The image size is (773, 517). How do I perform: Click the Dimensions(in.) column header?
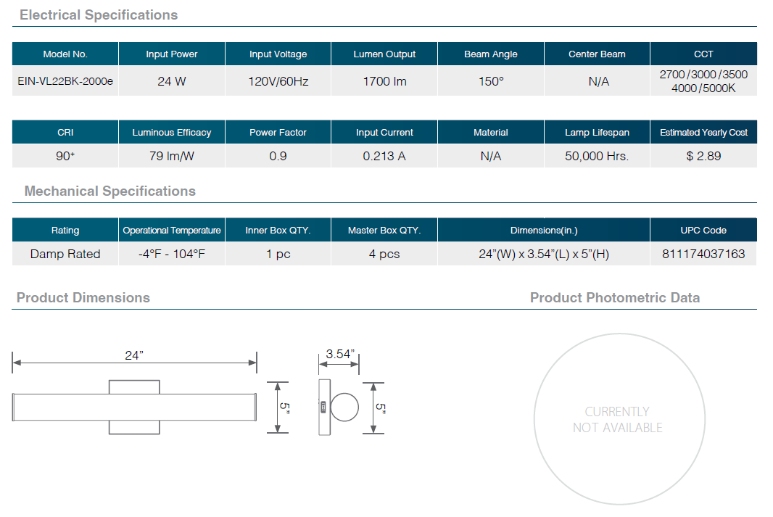(x=544, y=231)
